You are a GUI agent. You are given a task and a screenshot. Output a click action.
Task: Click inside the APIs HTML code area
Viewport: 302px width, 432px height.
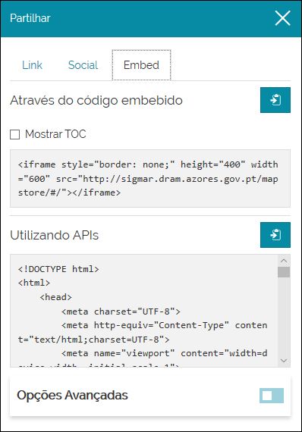click(144, 311)
